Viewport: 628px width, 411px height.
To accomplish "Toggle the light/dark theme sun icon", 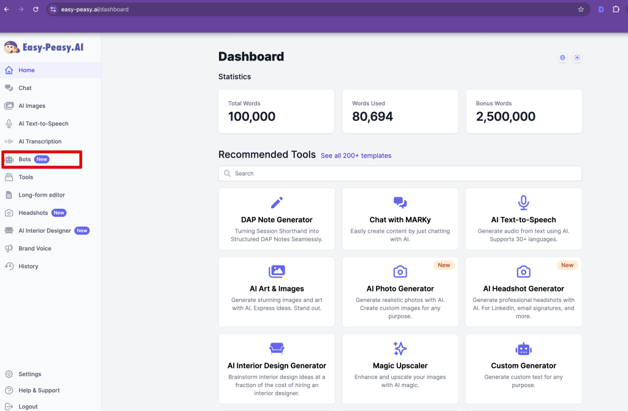I will 577,58.
